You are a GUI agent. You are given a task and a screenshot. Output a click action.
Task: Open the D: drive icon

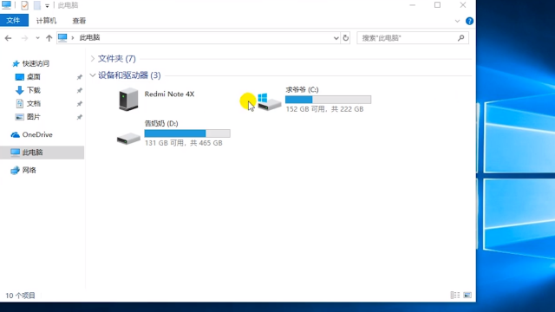(x=128, y=139)
